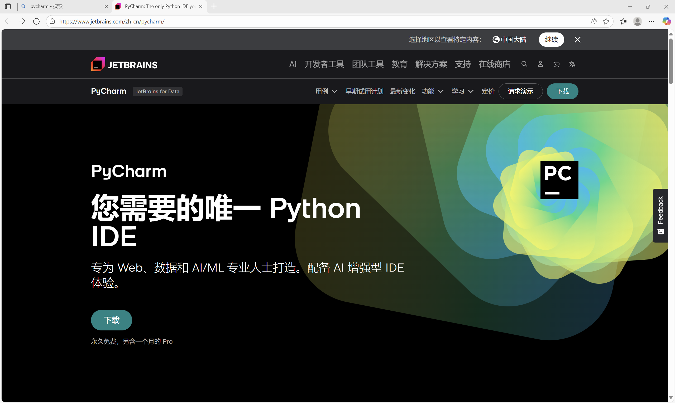Switch to the 'pycharm - 搜索' tab

click(65, 7)
